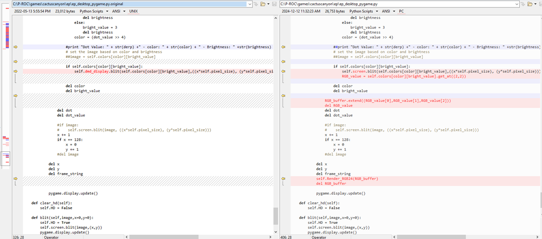This screenshot has width=542, height=239.
Task: Copy left '#print "Dot Value' line to right arrow
Action: tap(15, 47)
